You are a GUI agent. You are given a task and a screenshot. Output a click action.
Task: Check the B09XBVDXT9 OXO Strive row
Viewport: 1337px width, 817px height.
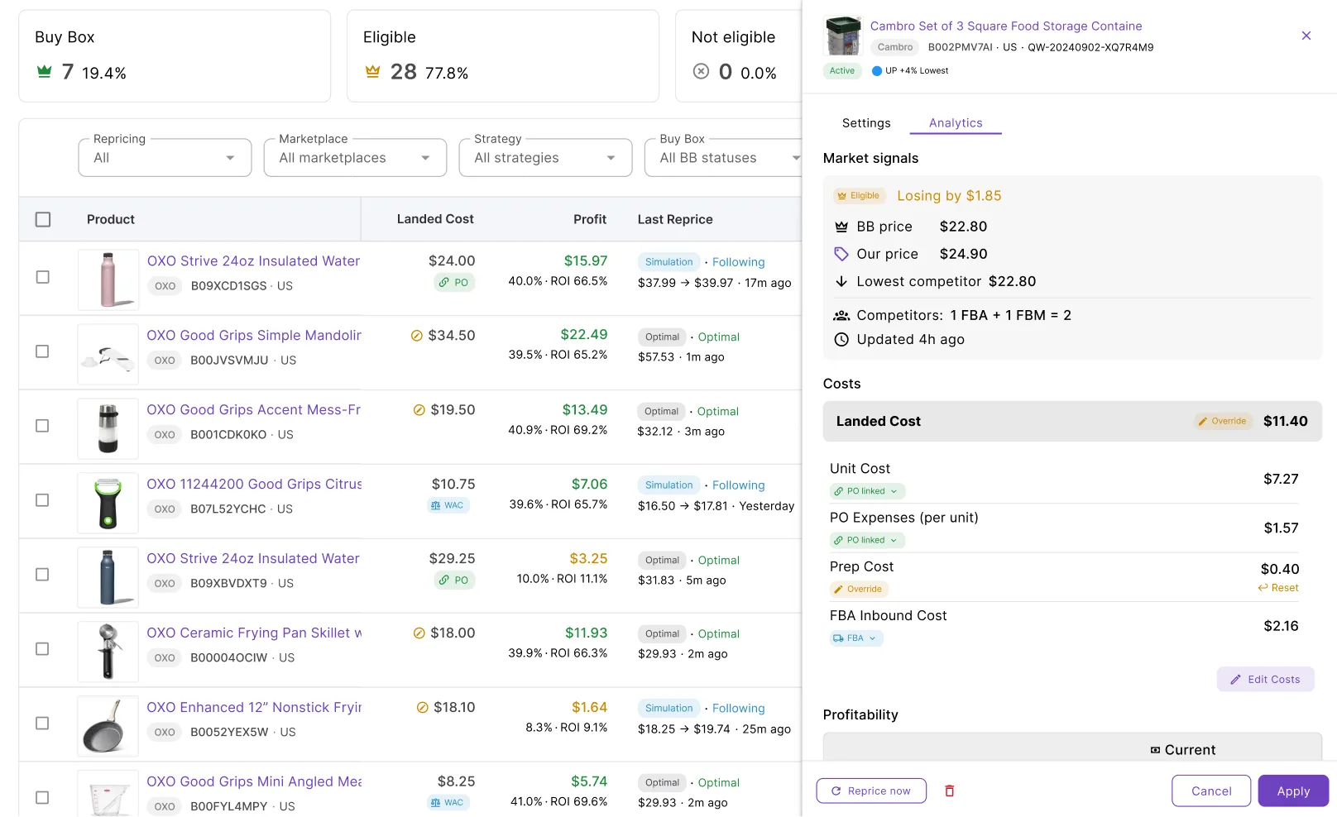coord(42,575)
